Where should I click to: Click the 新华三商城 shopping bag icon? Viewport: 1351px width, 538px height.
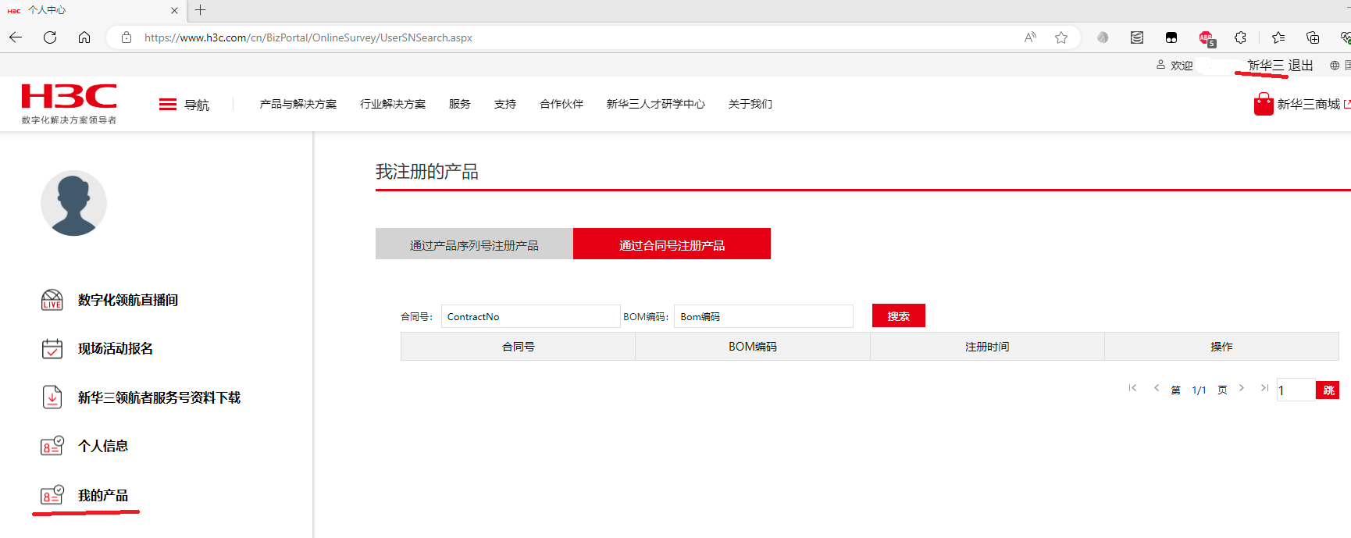[1263, 104]
